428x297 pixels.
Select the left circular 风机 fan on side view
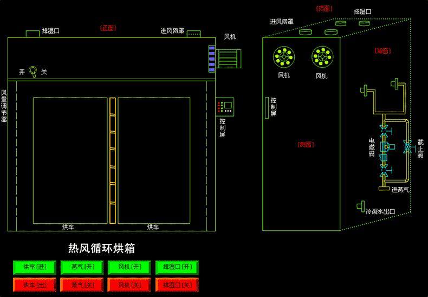[x=284, y=57]
